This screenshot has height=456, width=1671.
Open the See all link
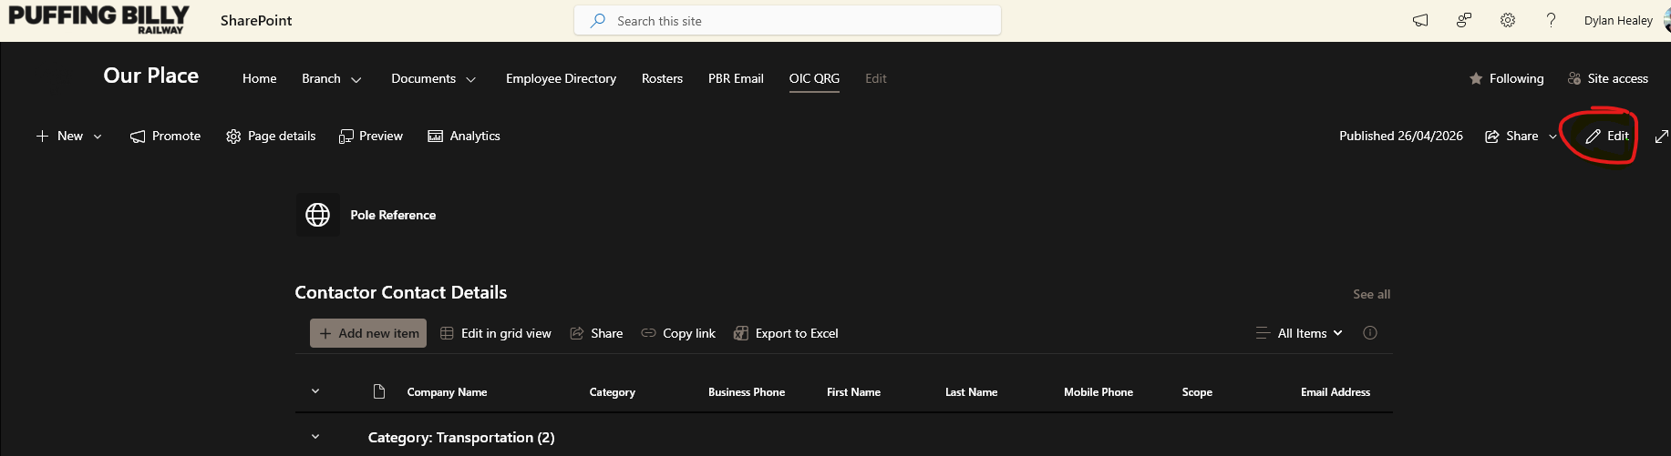(x=1371, y=294)
